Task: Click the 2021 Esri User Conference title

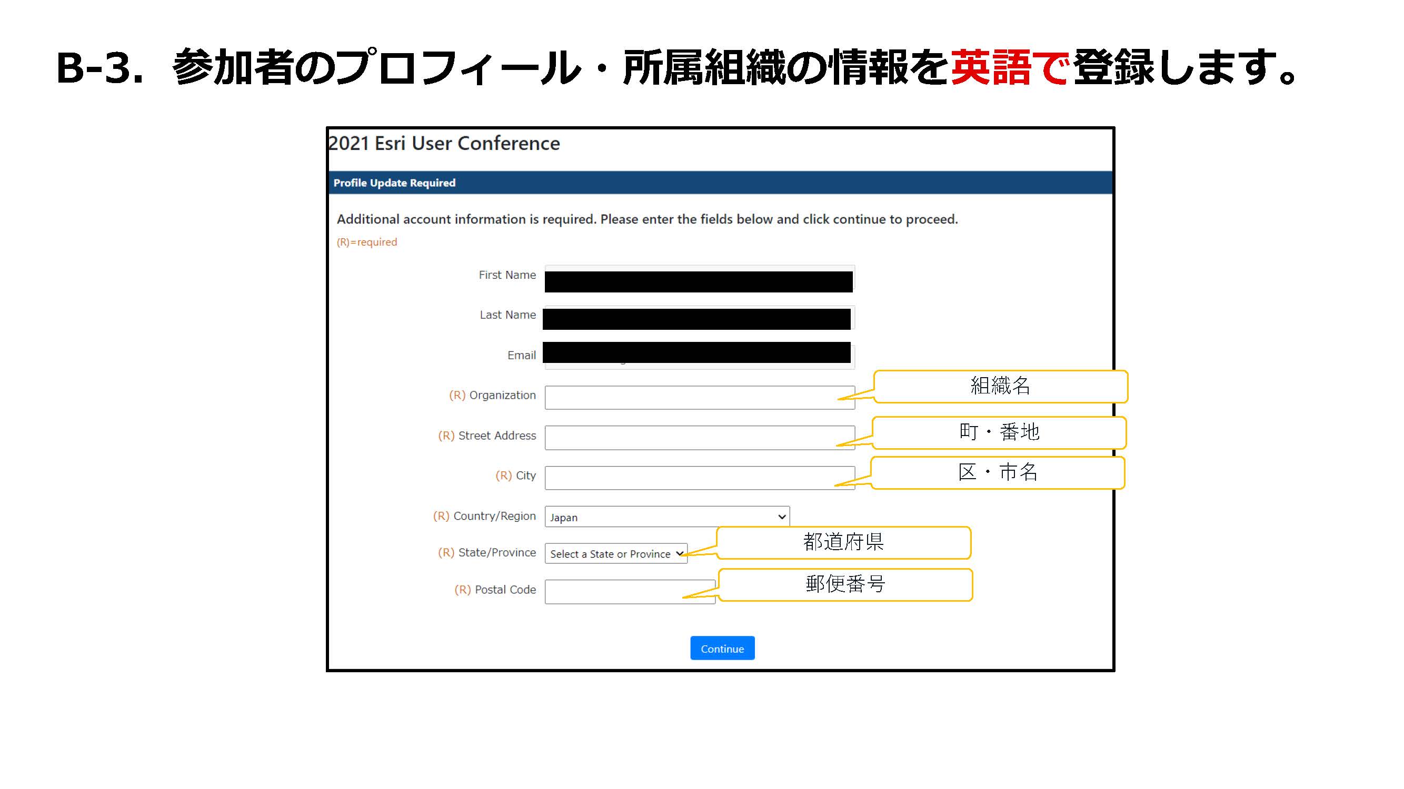Action: (444, 143)
